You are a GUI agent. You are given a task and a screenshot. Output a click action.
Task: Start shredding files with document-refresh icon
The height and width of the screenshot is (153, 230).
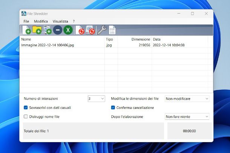pyautogui.click(x=80, y=30)
